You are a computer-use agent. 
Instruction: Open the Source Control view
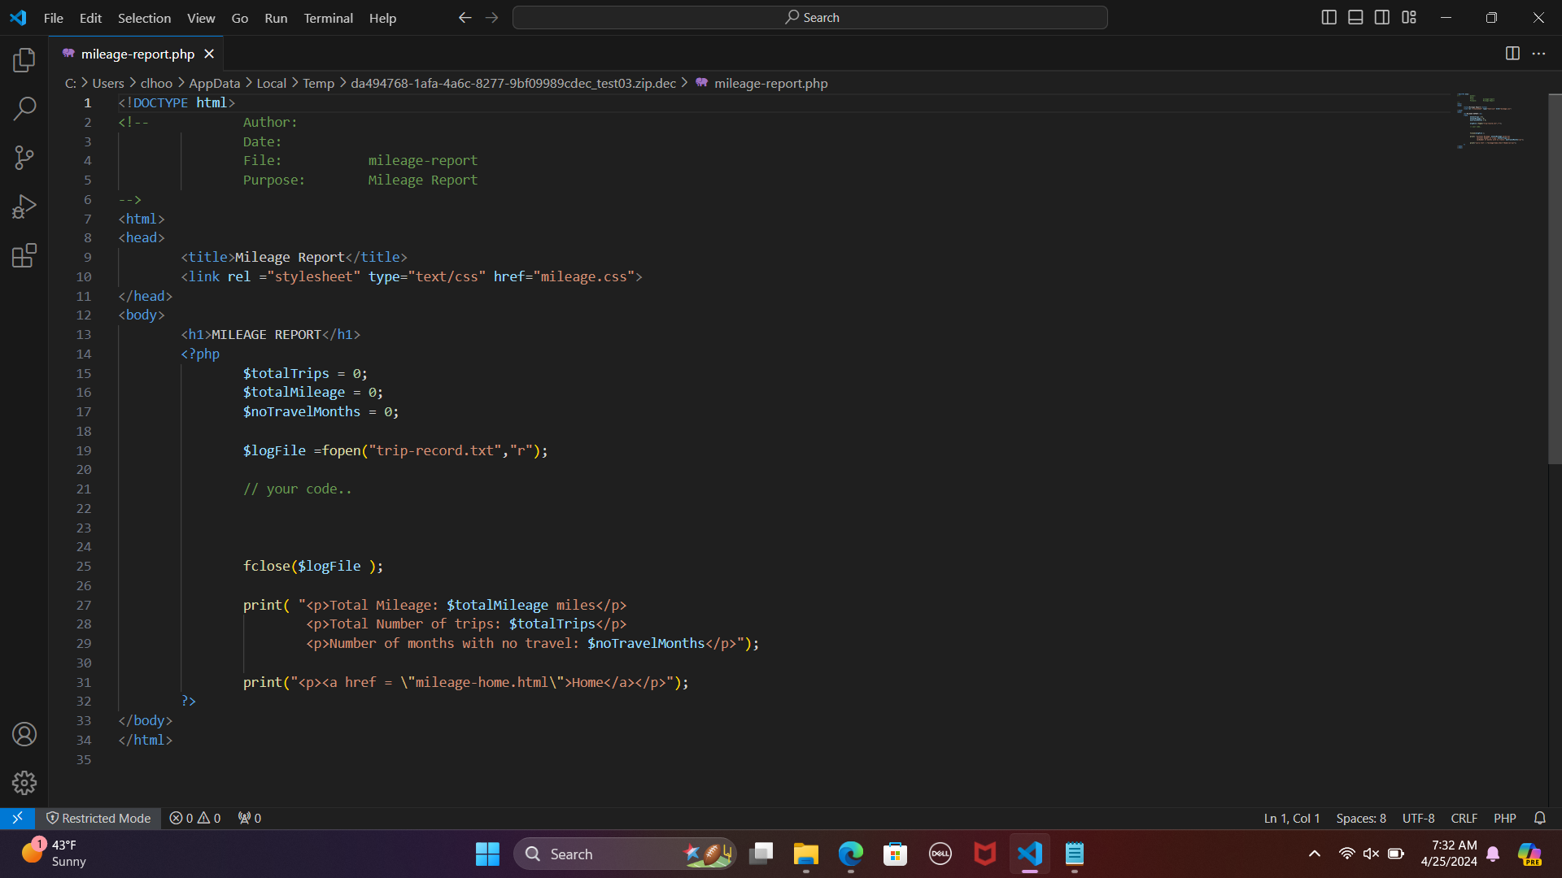point(24,157)
